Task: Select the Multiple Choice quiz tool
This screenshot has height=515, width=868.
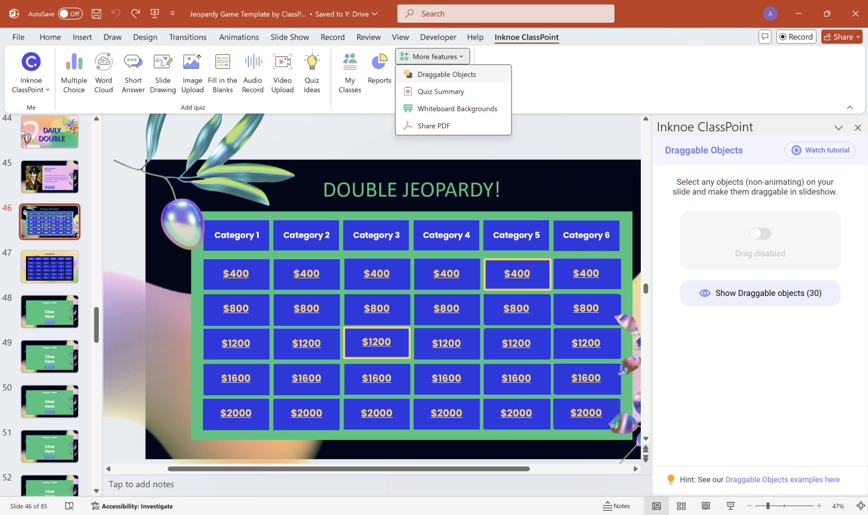Action: point(73,72)
